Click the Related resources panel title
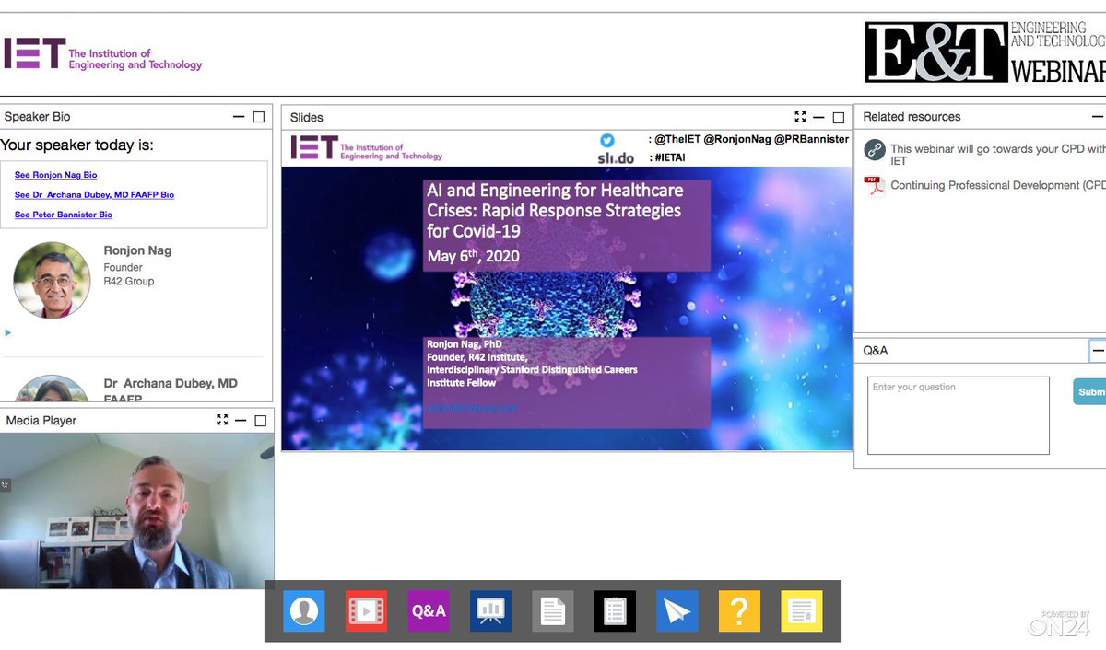The image size is (1106, 650). click(912, 117)
